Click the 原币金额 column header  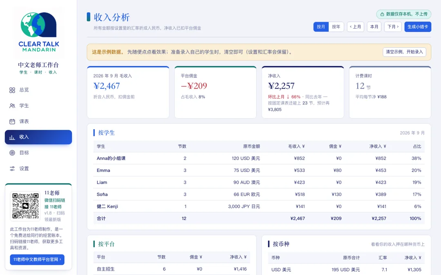pyautogui.click(x=252, y=147)
